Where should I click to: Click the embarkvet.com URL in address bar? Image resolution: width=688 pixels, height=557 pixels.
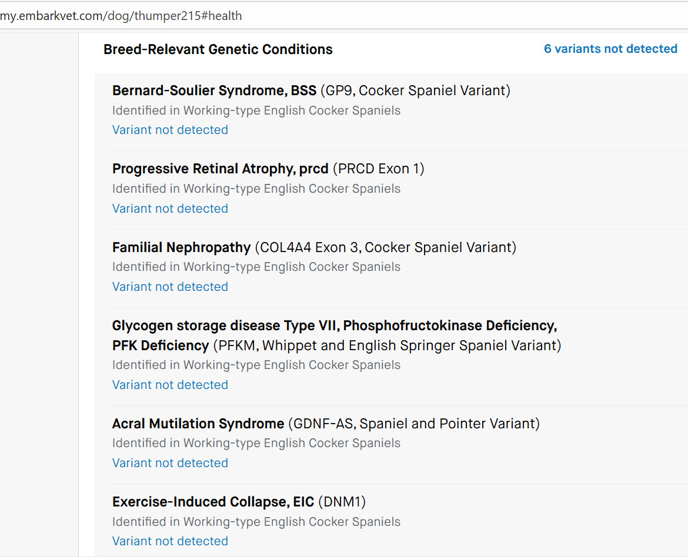(121, 16)
